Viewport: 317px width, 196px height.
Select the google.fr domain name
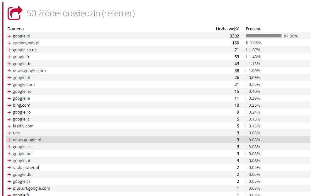pyautogui.click(x=21, y=57)
